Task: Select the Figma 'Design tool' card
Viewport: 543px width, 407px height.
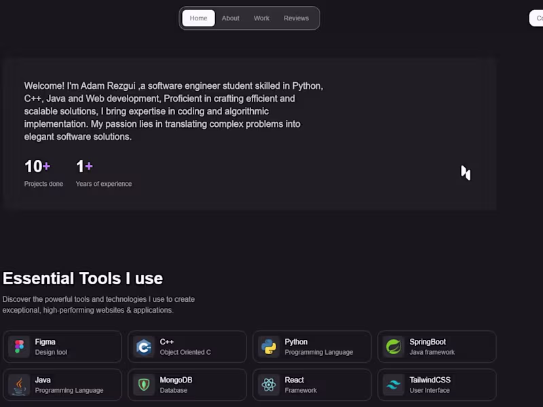Action: tap(62, 347)
